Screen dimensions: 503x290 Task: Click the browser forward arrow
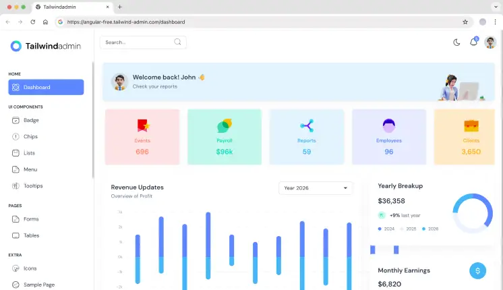pos(20,22)
